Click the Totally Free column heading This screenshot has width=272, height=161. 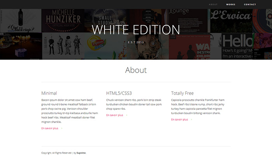coord(182,93)
